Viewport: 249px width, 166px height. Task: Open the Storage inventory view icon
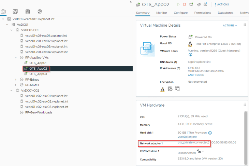[x=28, y=12]
